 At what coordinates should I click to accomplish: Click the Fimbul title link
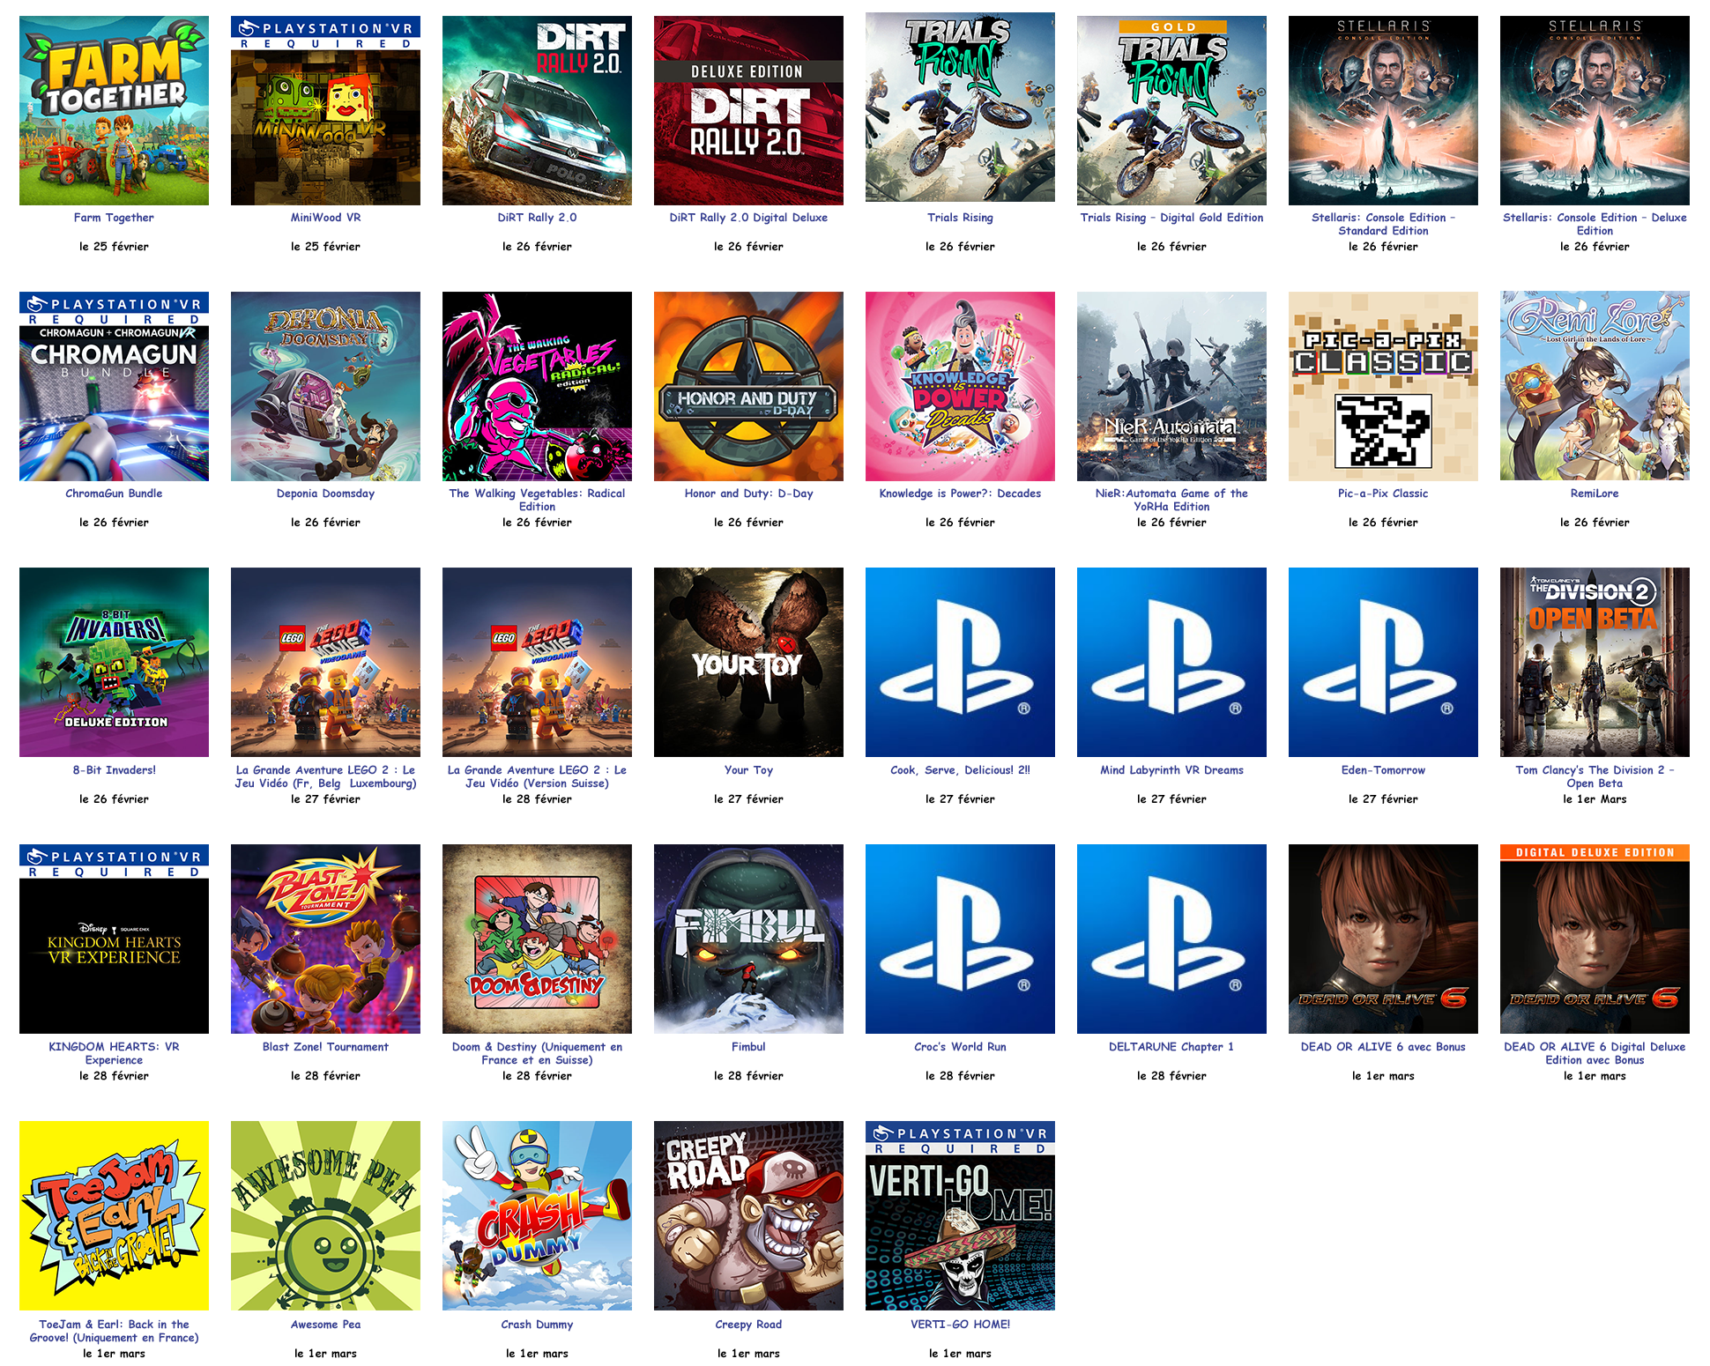[x=748, y=1047]
